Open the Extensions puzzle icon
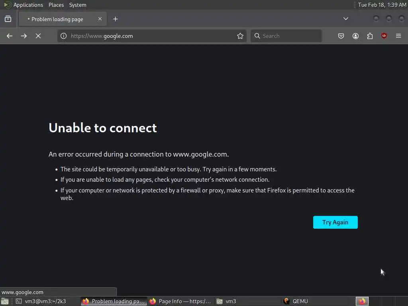The height and width of the screenshot is (306, 408). click(370, 36)
